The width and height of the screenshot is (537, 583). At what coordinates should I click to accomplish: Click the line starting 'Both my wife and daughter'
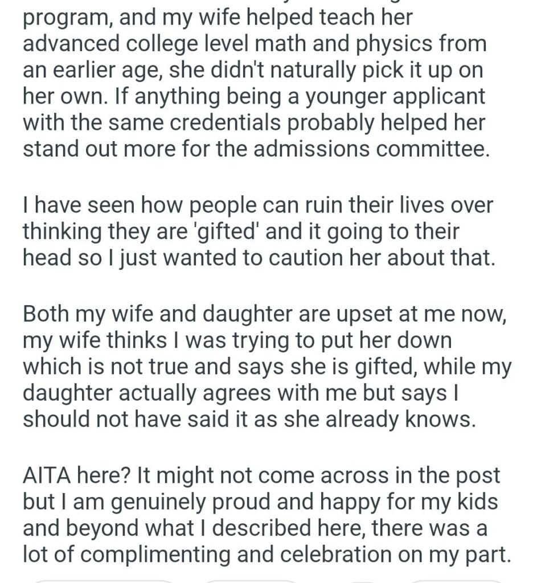pyautogui.click(x=264, y=314)
